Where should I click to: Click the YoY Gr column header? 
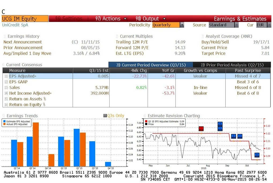coord(162,70)
